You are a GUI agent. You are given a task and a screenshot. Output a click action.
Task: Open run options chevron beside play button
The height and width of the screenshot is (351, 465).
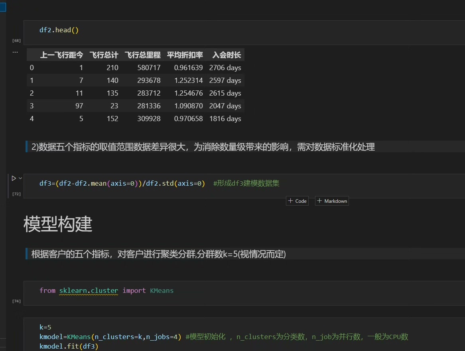20,178
